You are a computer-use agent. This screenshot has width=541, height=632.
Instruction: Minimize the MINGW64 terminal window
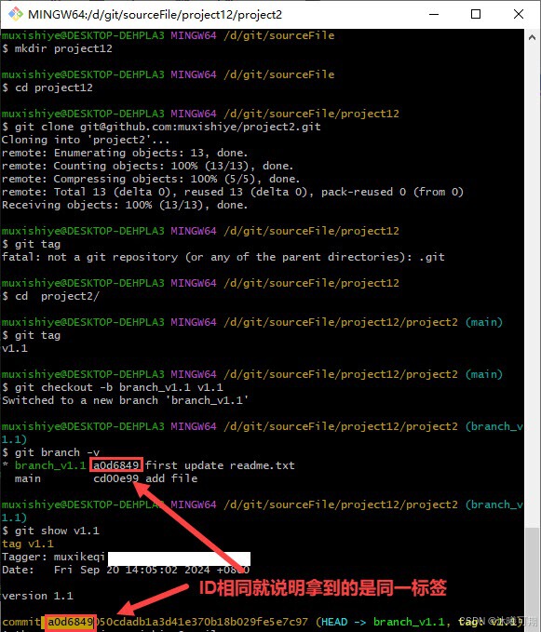point(434,14)
